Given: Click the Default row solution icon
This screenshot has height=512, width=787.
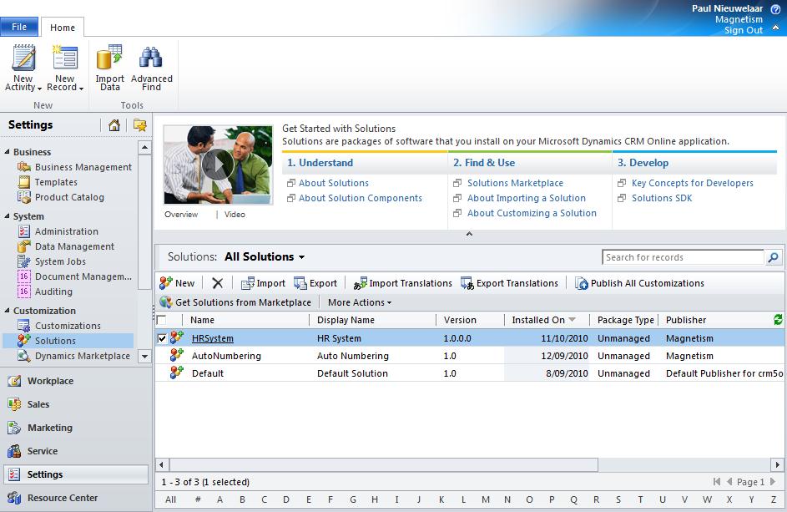Looking at the screenshot, I should click(x=177, y=373).
